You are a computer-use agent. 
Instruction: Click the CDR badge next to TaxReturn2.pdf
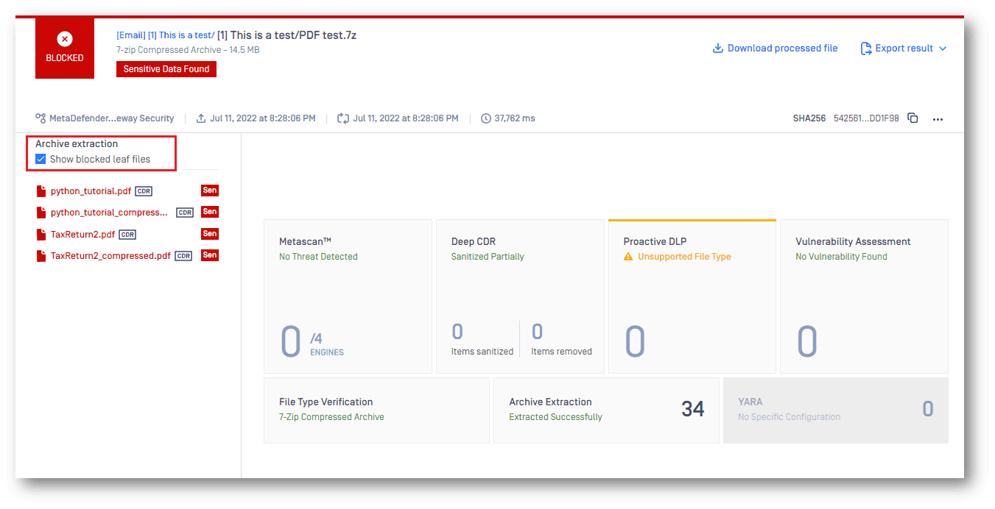coord(127,235)
